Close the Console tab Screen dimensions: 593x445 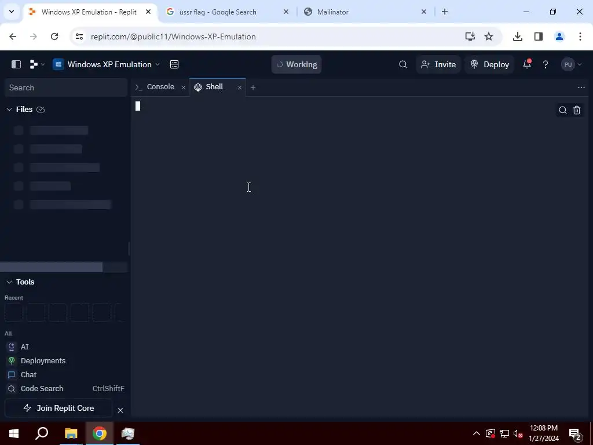(x=184, y=87)
